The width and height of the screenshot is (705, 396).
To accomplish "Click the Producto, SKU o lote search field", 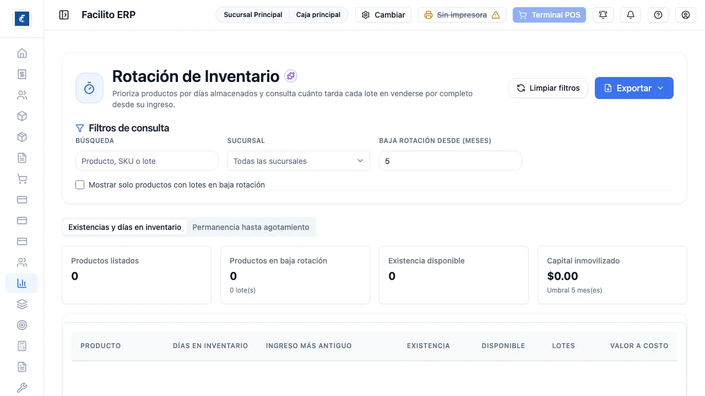I will (147, 161).
